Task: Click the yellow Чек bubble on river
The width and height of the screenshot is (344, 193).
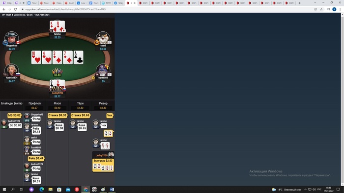Action: click(x=110, y=115)
